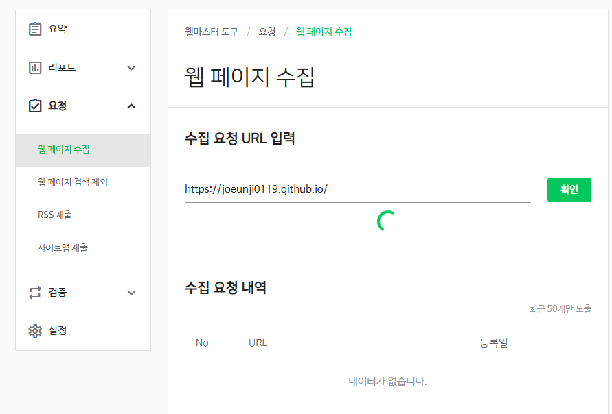
Task: Select the green 웹 페이지 수집 breadcrumb
Action: pos(324,32)
